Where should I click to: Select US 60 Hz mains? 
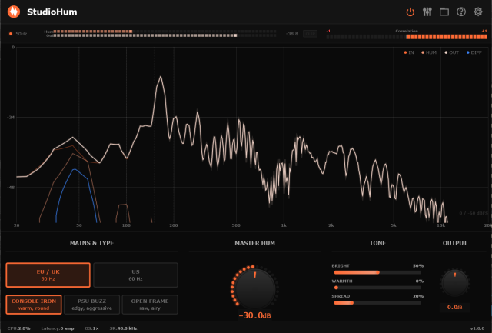pos(135,275)
